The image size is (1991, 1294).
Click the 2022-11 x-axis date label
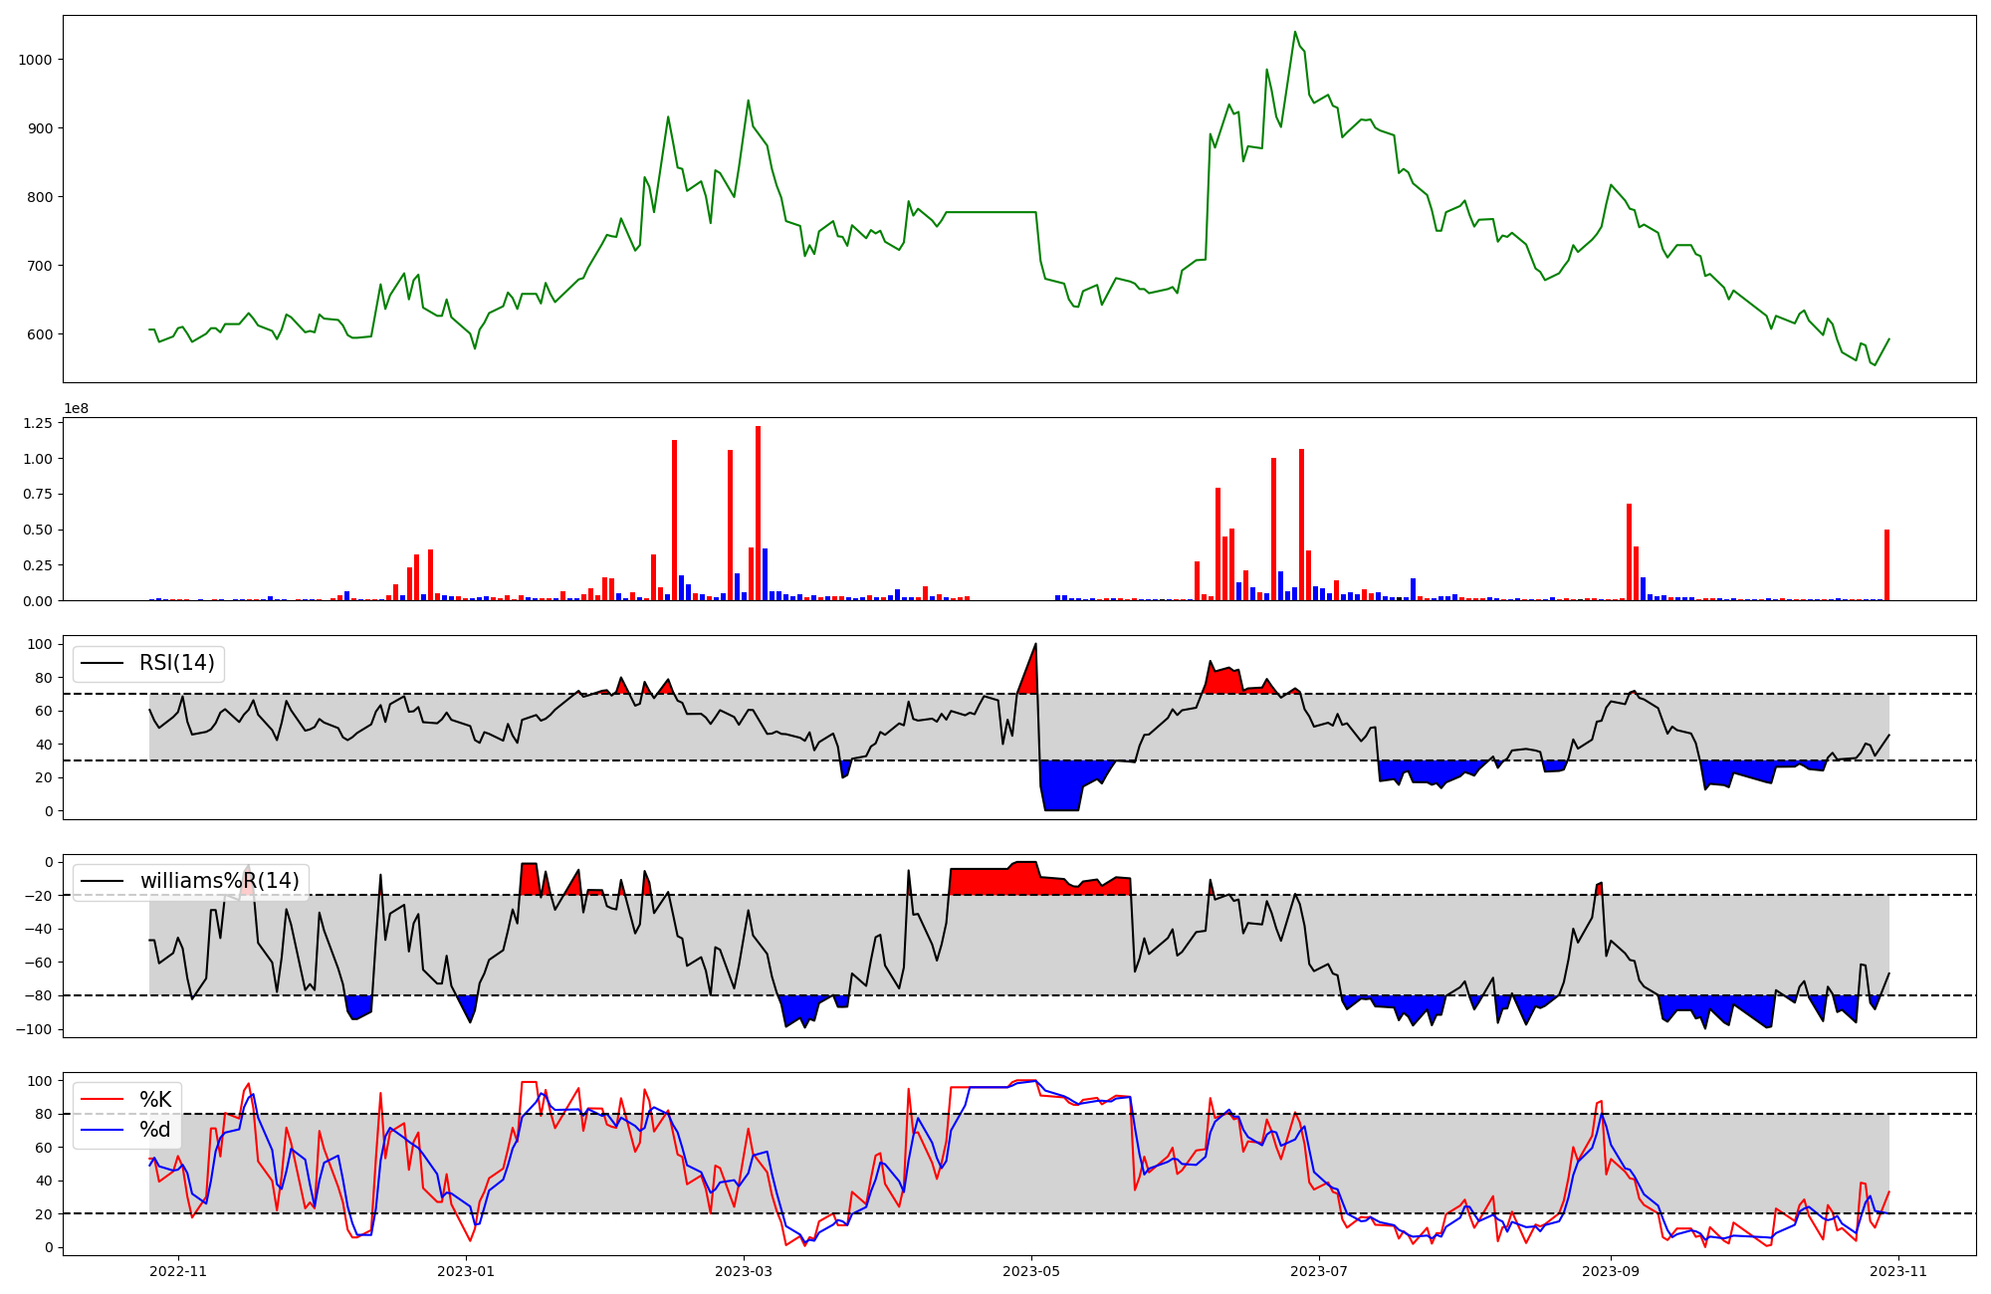pos(178,1270)
